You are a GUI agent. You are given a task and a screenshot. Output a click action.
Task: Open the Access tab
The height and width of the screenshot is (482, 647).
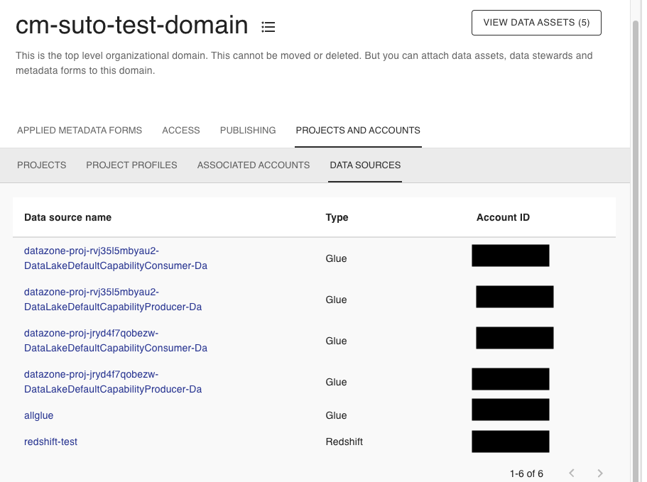click(x=181, y=131)
